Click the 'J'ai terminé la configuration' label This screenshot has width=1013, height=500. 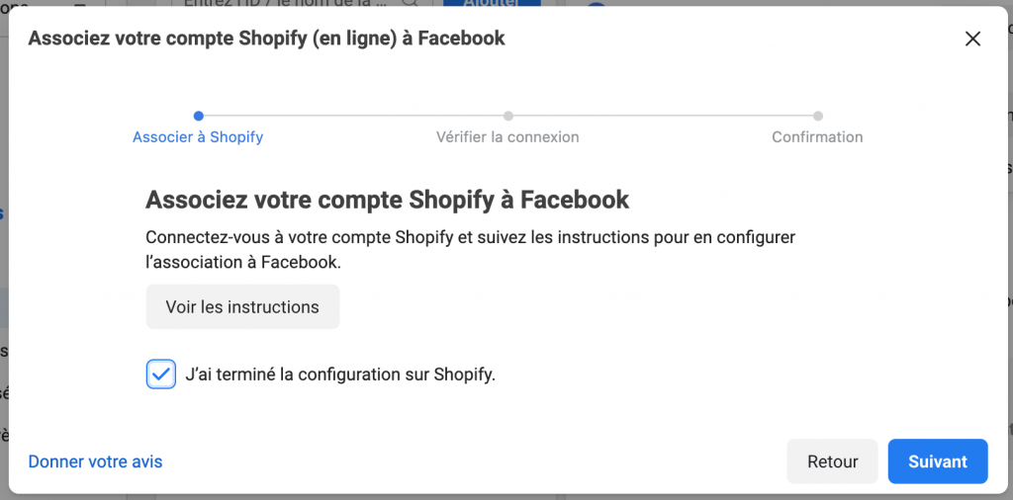click(340, 375)
